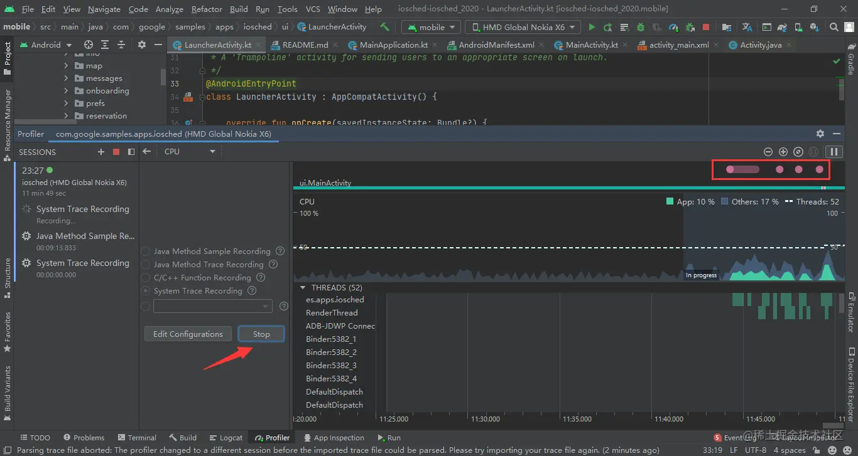This screenshot has width=858, height=456.
Task: Click Expand All icon in Project panel
Action: pos(105,45)
